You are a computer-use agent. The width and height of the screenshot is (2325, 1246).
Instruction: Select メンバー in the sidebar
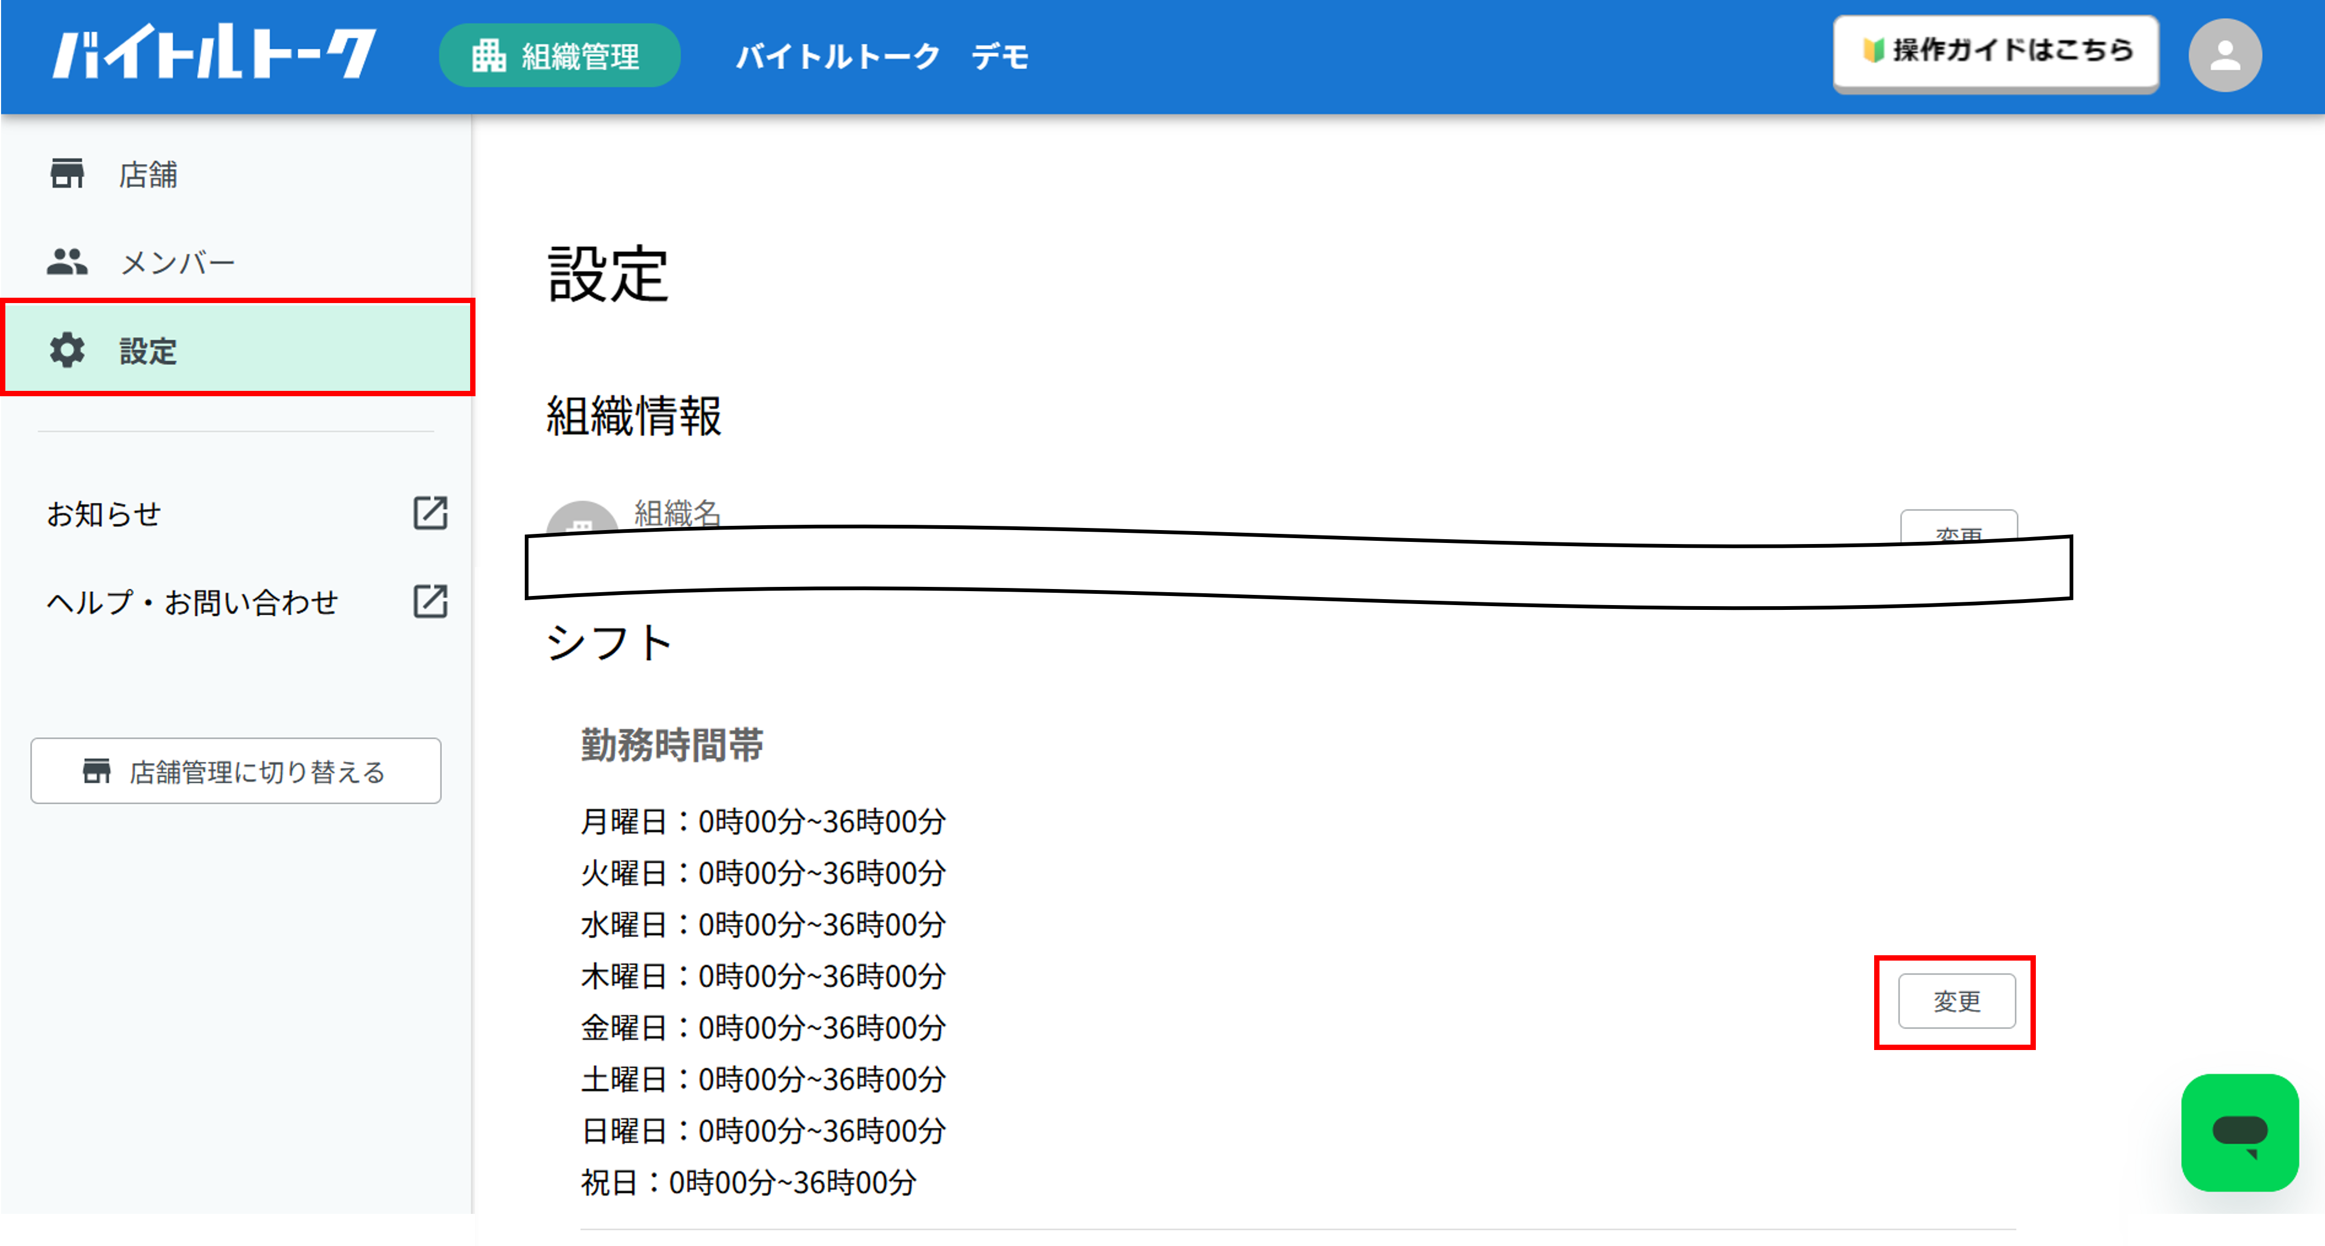coord(237,262)
